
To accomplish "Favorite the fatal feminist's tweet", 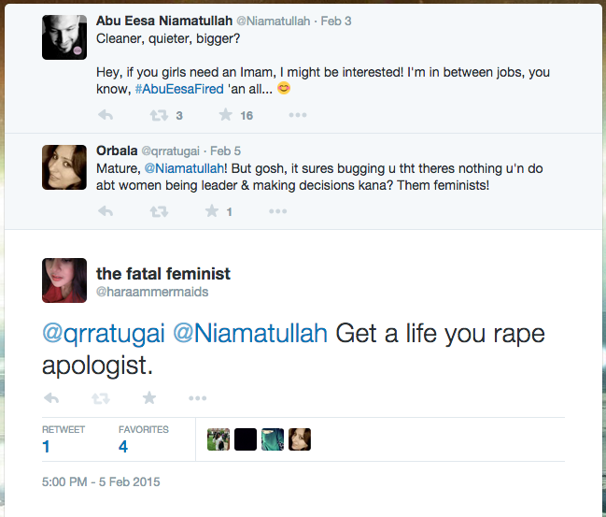I will coord(148,397).
